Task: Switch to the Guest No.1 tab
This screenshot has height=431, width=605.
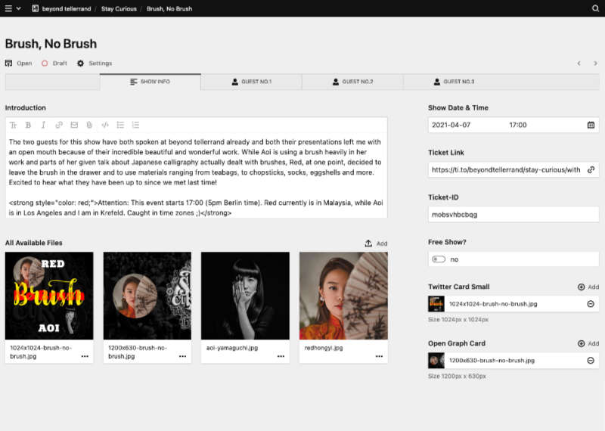Action: pos(252,82)
